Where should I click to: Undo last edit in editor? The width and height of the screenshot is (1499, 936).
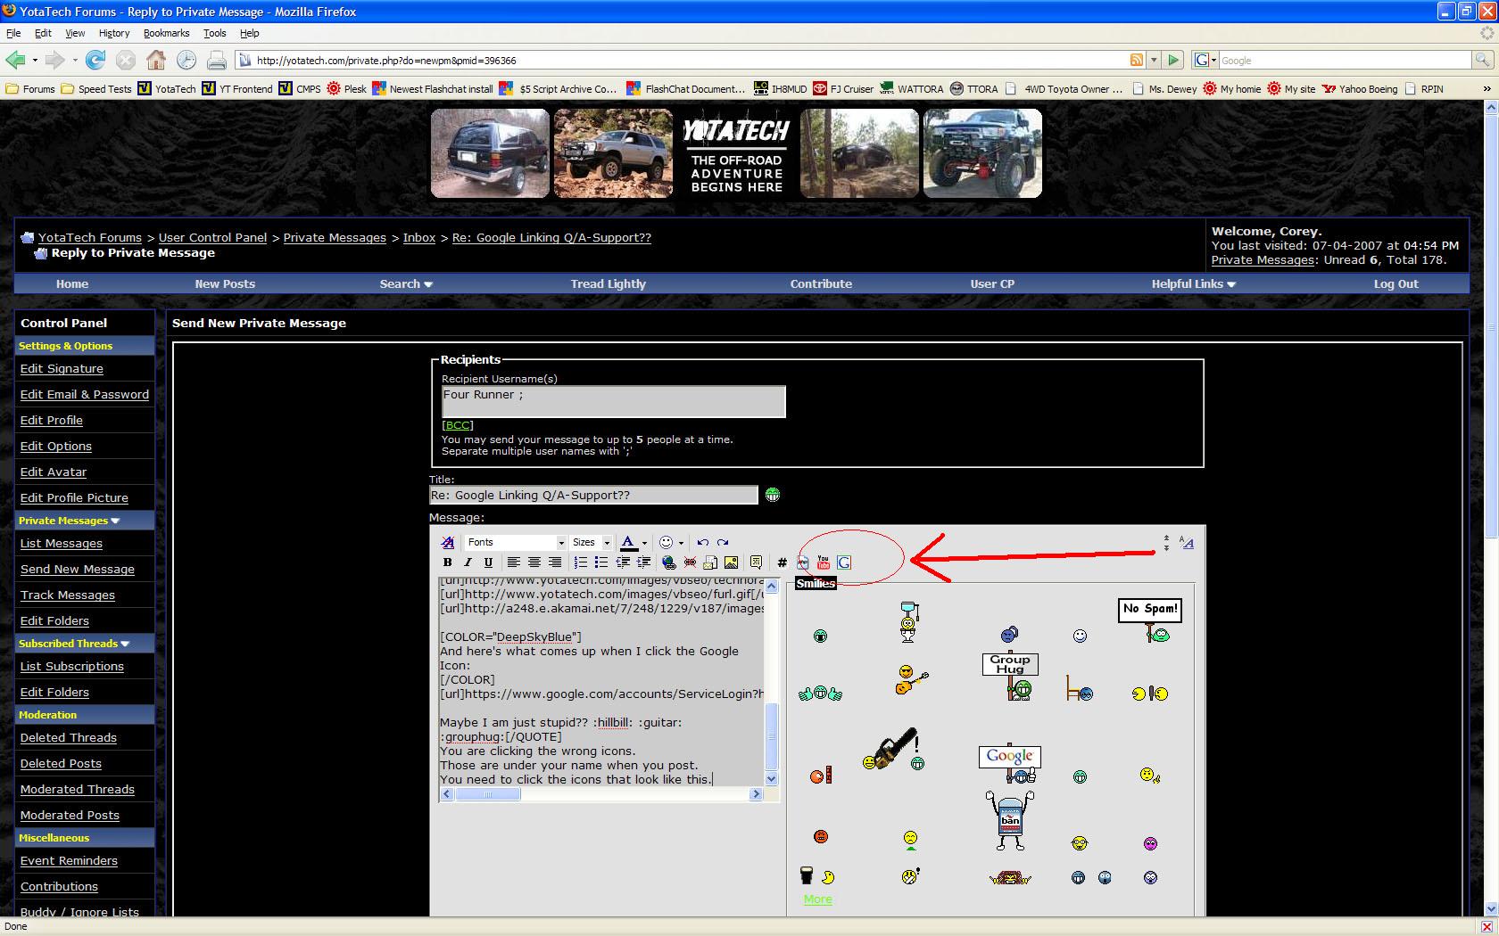coord(702,542)
